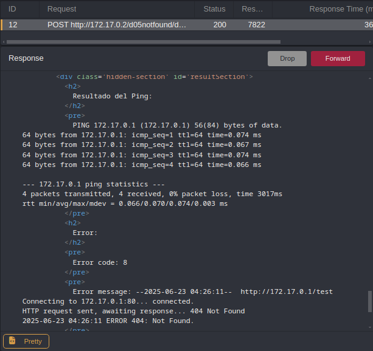Click the code icon beside Pretty
373x351 pixels.
point(13,341)
